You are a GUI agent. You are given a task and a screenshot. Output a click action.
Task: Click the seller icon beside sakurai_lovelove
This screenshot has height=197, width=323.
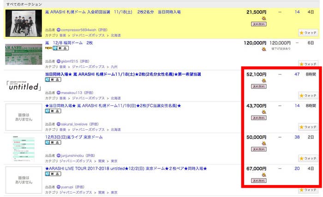(58, 124)
